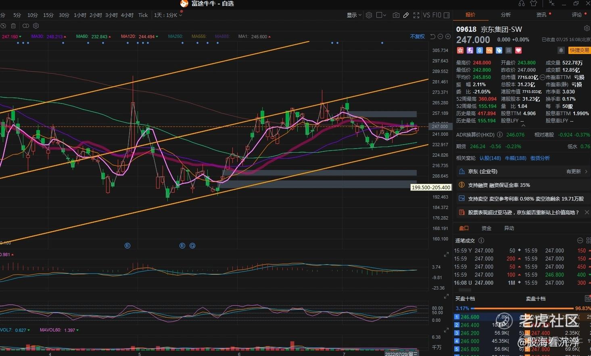
Task: Activate the drawing pencil tool
Action: [x=406, y=15]
